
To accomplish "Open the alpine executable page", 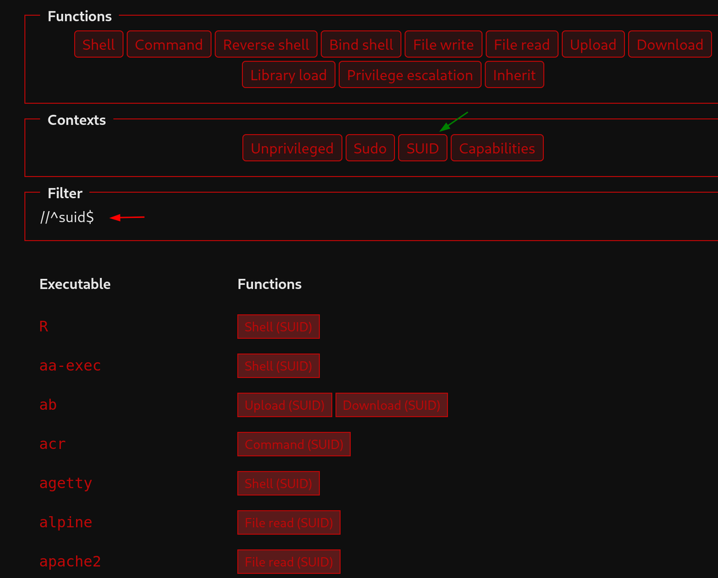I will (66, 522).
